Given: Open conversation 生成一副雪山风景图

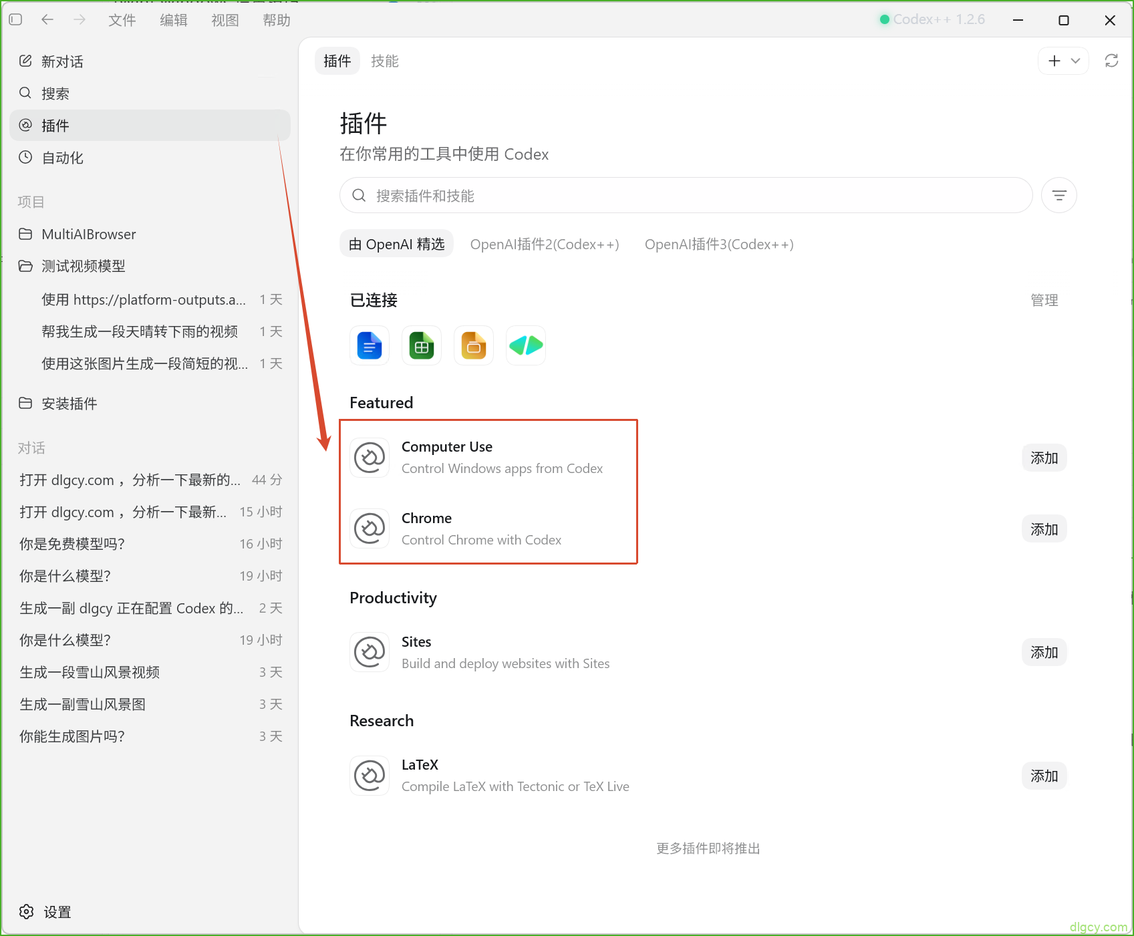Looking at the screenshot, I should coord(150,704).
